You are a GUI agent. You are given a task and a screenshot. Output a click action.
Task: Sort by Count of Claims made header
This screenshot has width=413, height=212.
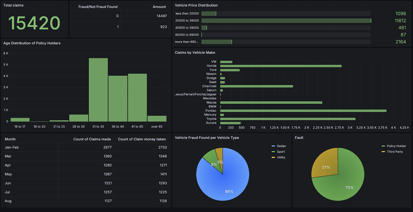[92, 139]
